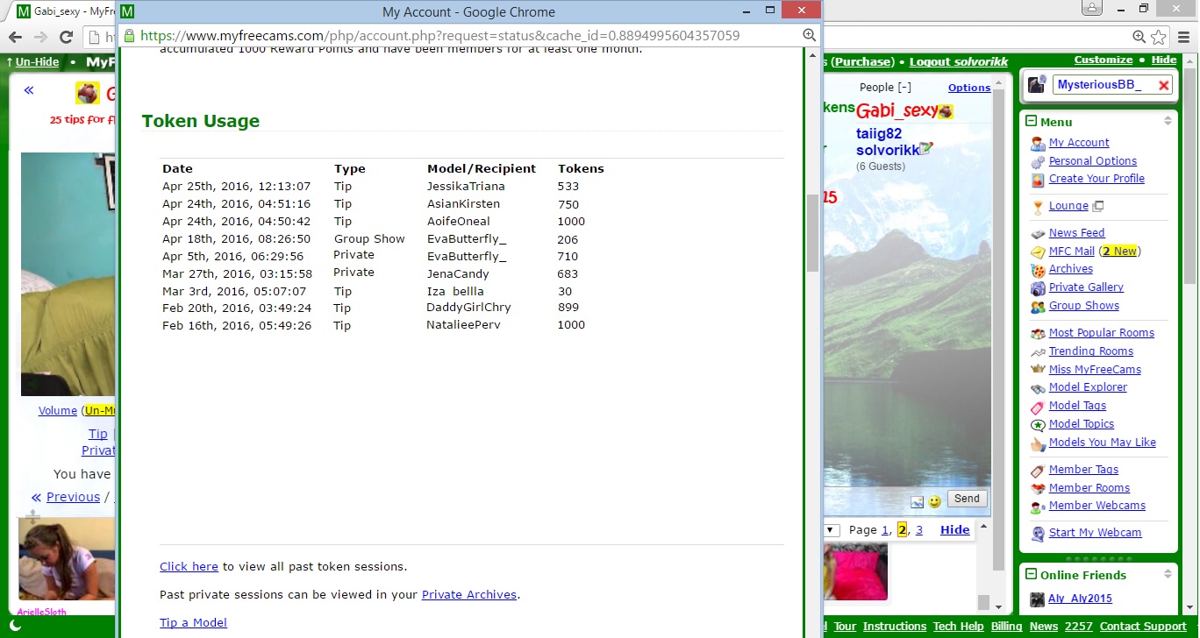Click the ArielleSloth model thumbnail
Image resolution: width=1200 pixels, height=638 pixels.
point(67,559)
